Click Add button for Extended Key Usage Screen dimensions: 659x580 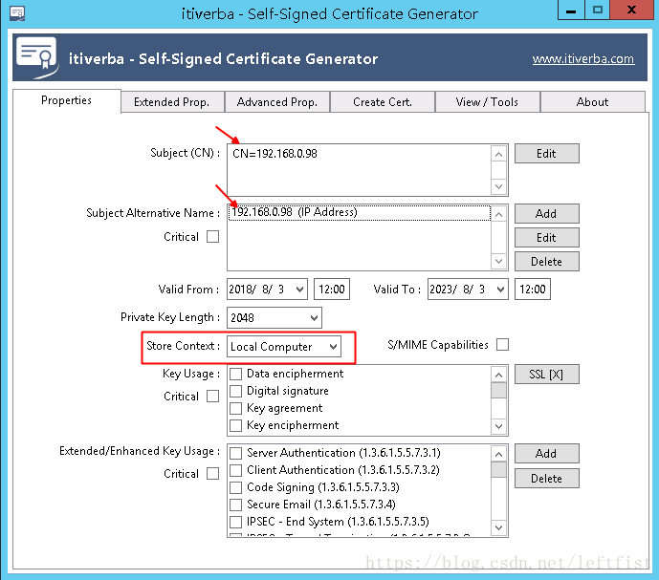click(x=546, y=454)
